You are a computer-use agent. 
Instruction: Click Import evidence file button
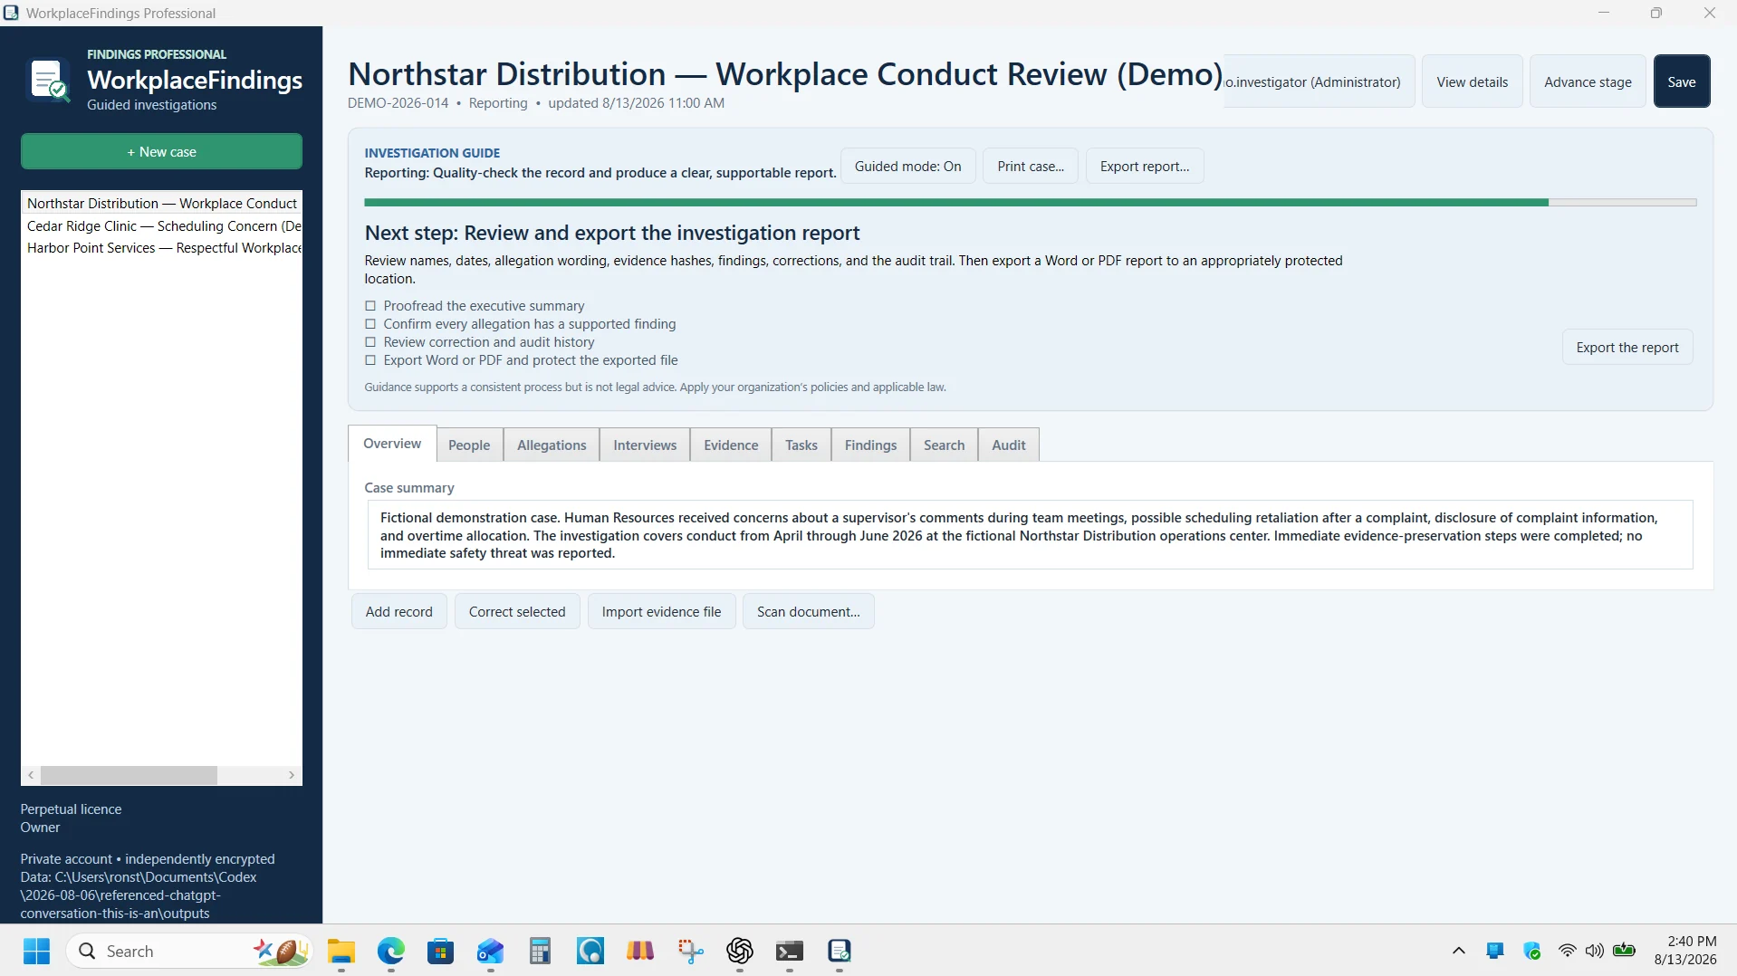(661, 611)
